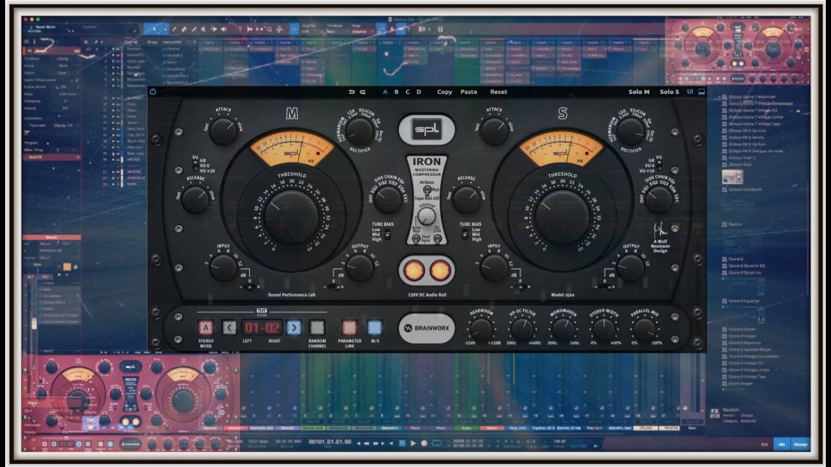Click the Random Channel button
Viewport: 831px width, 467px height.
[317, 328]
